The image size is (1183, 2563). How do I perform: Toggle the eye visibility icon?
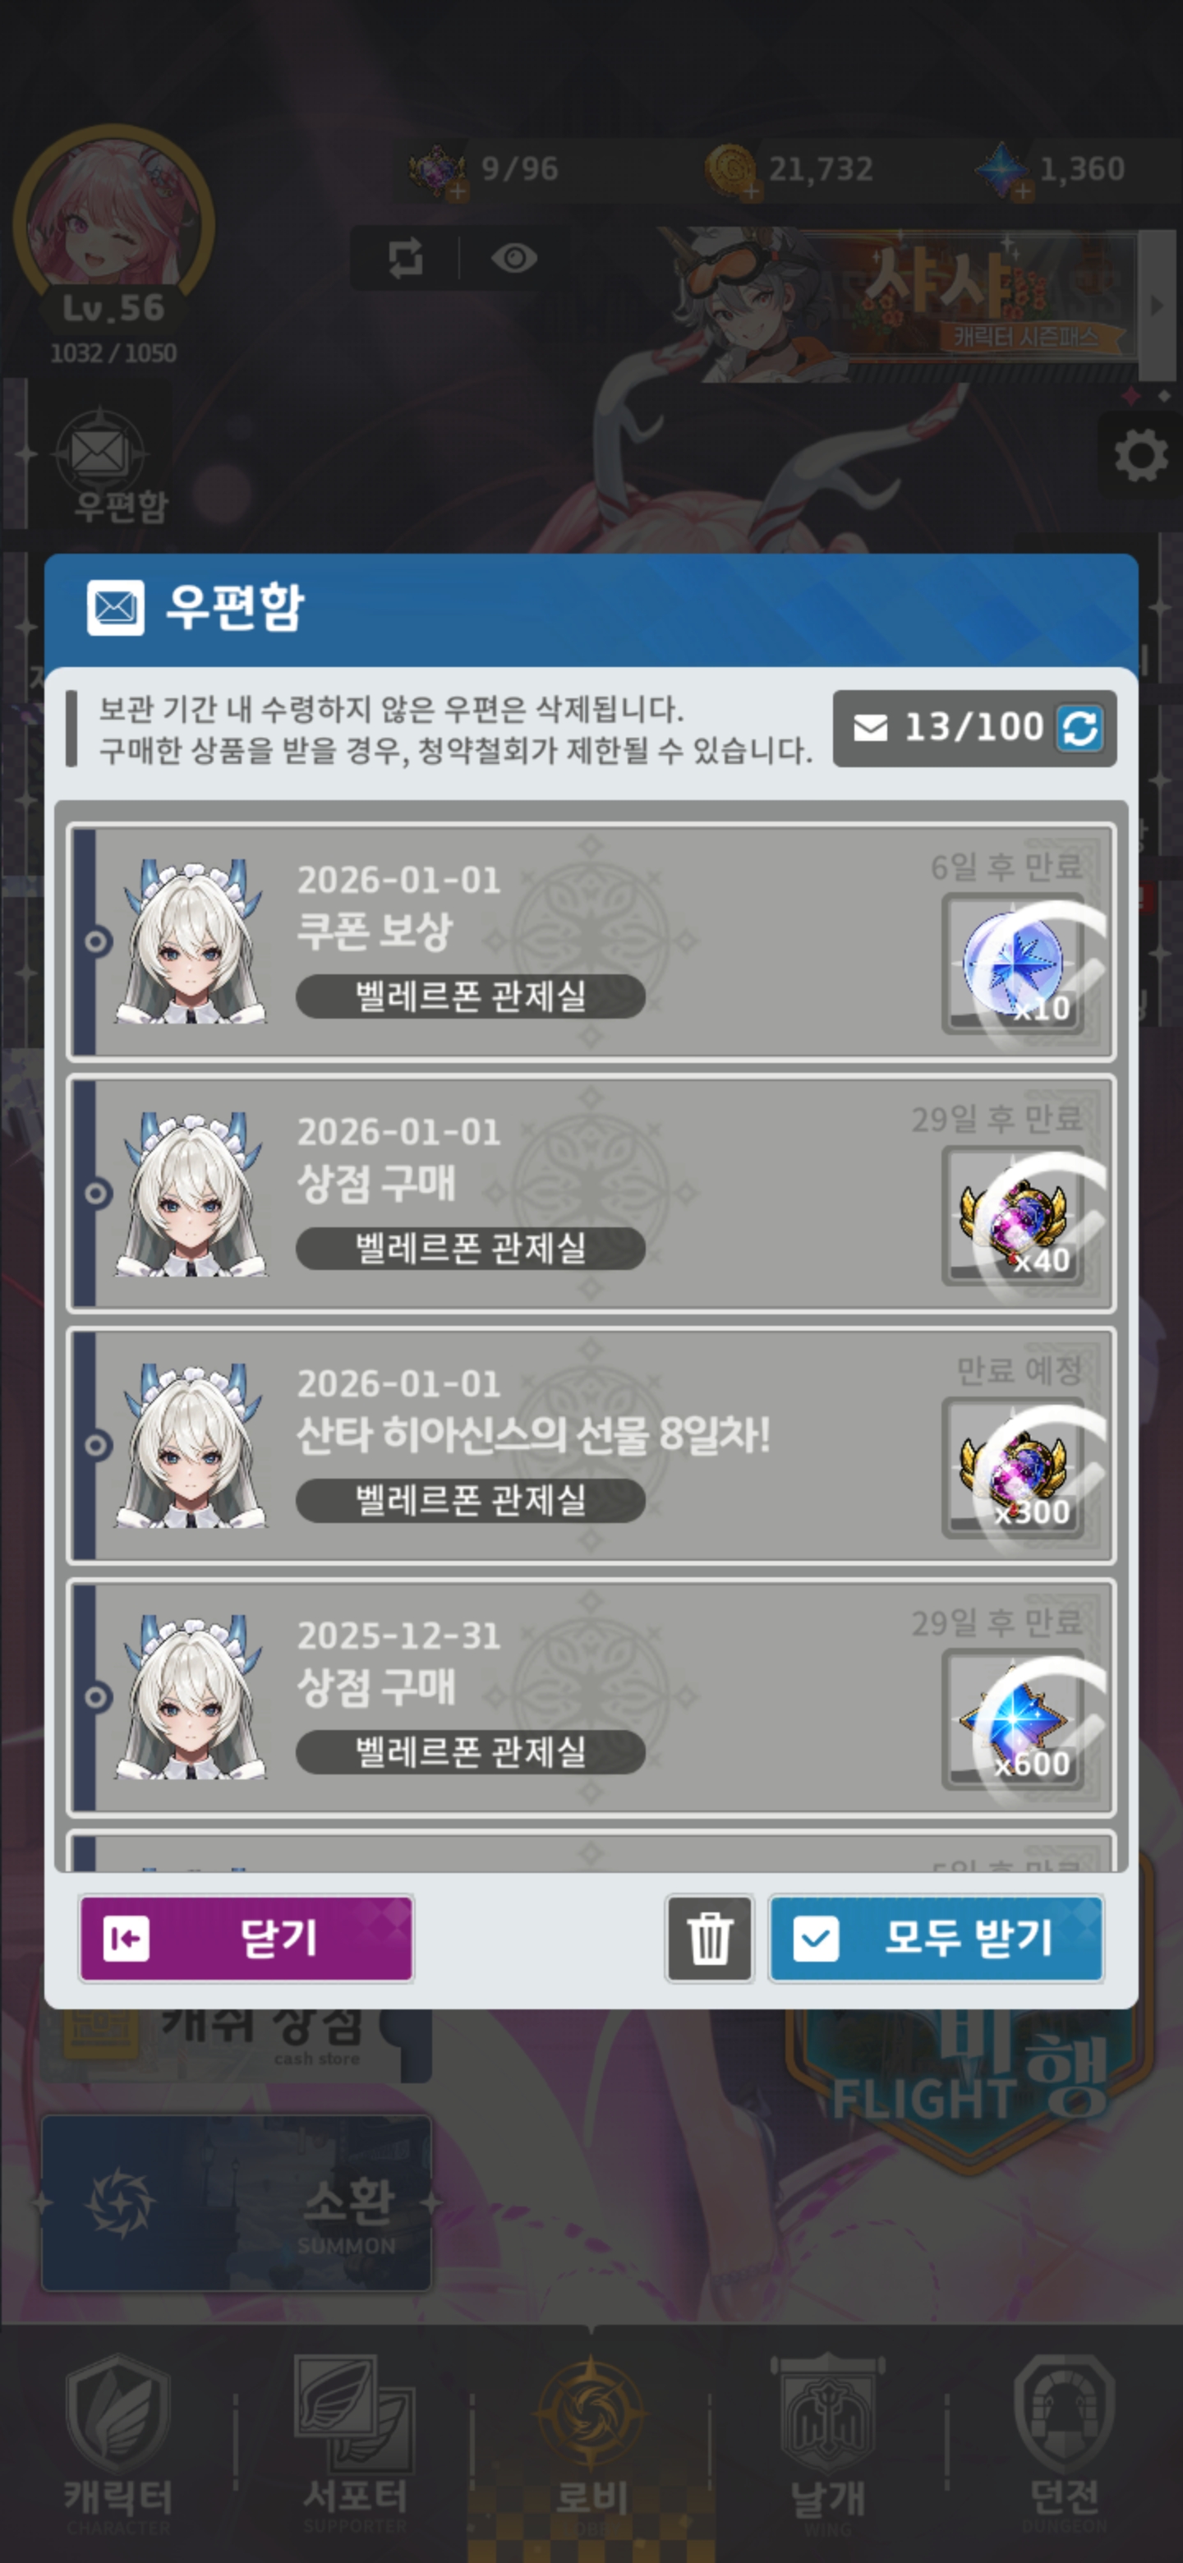click(x=514, y=259)
